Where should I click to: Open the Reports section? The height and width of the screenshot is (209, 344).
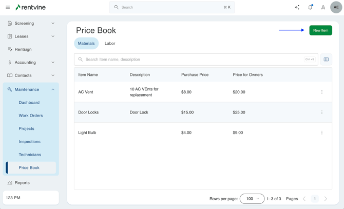(22, 183)
